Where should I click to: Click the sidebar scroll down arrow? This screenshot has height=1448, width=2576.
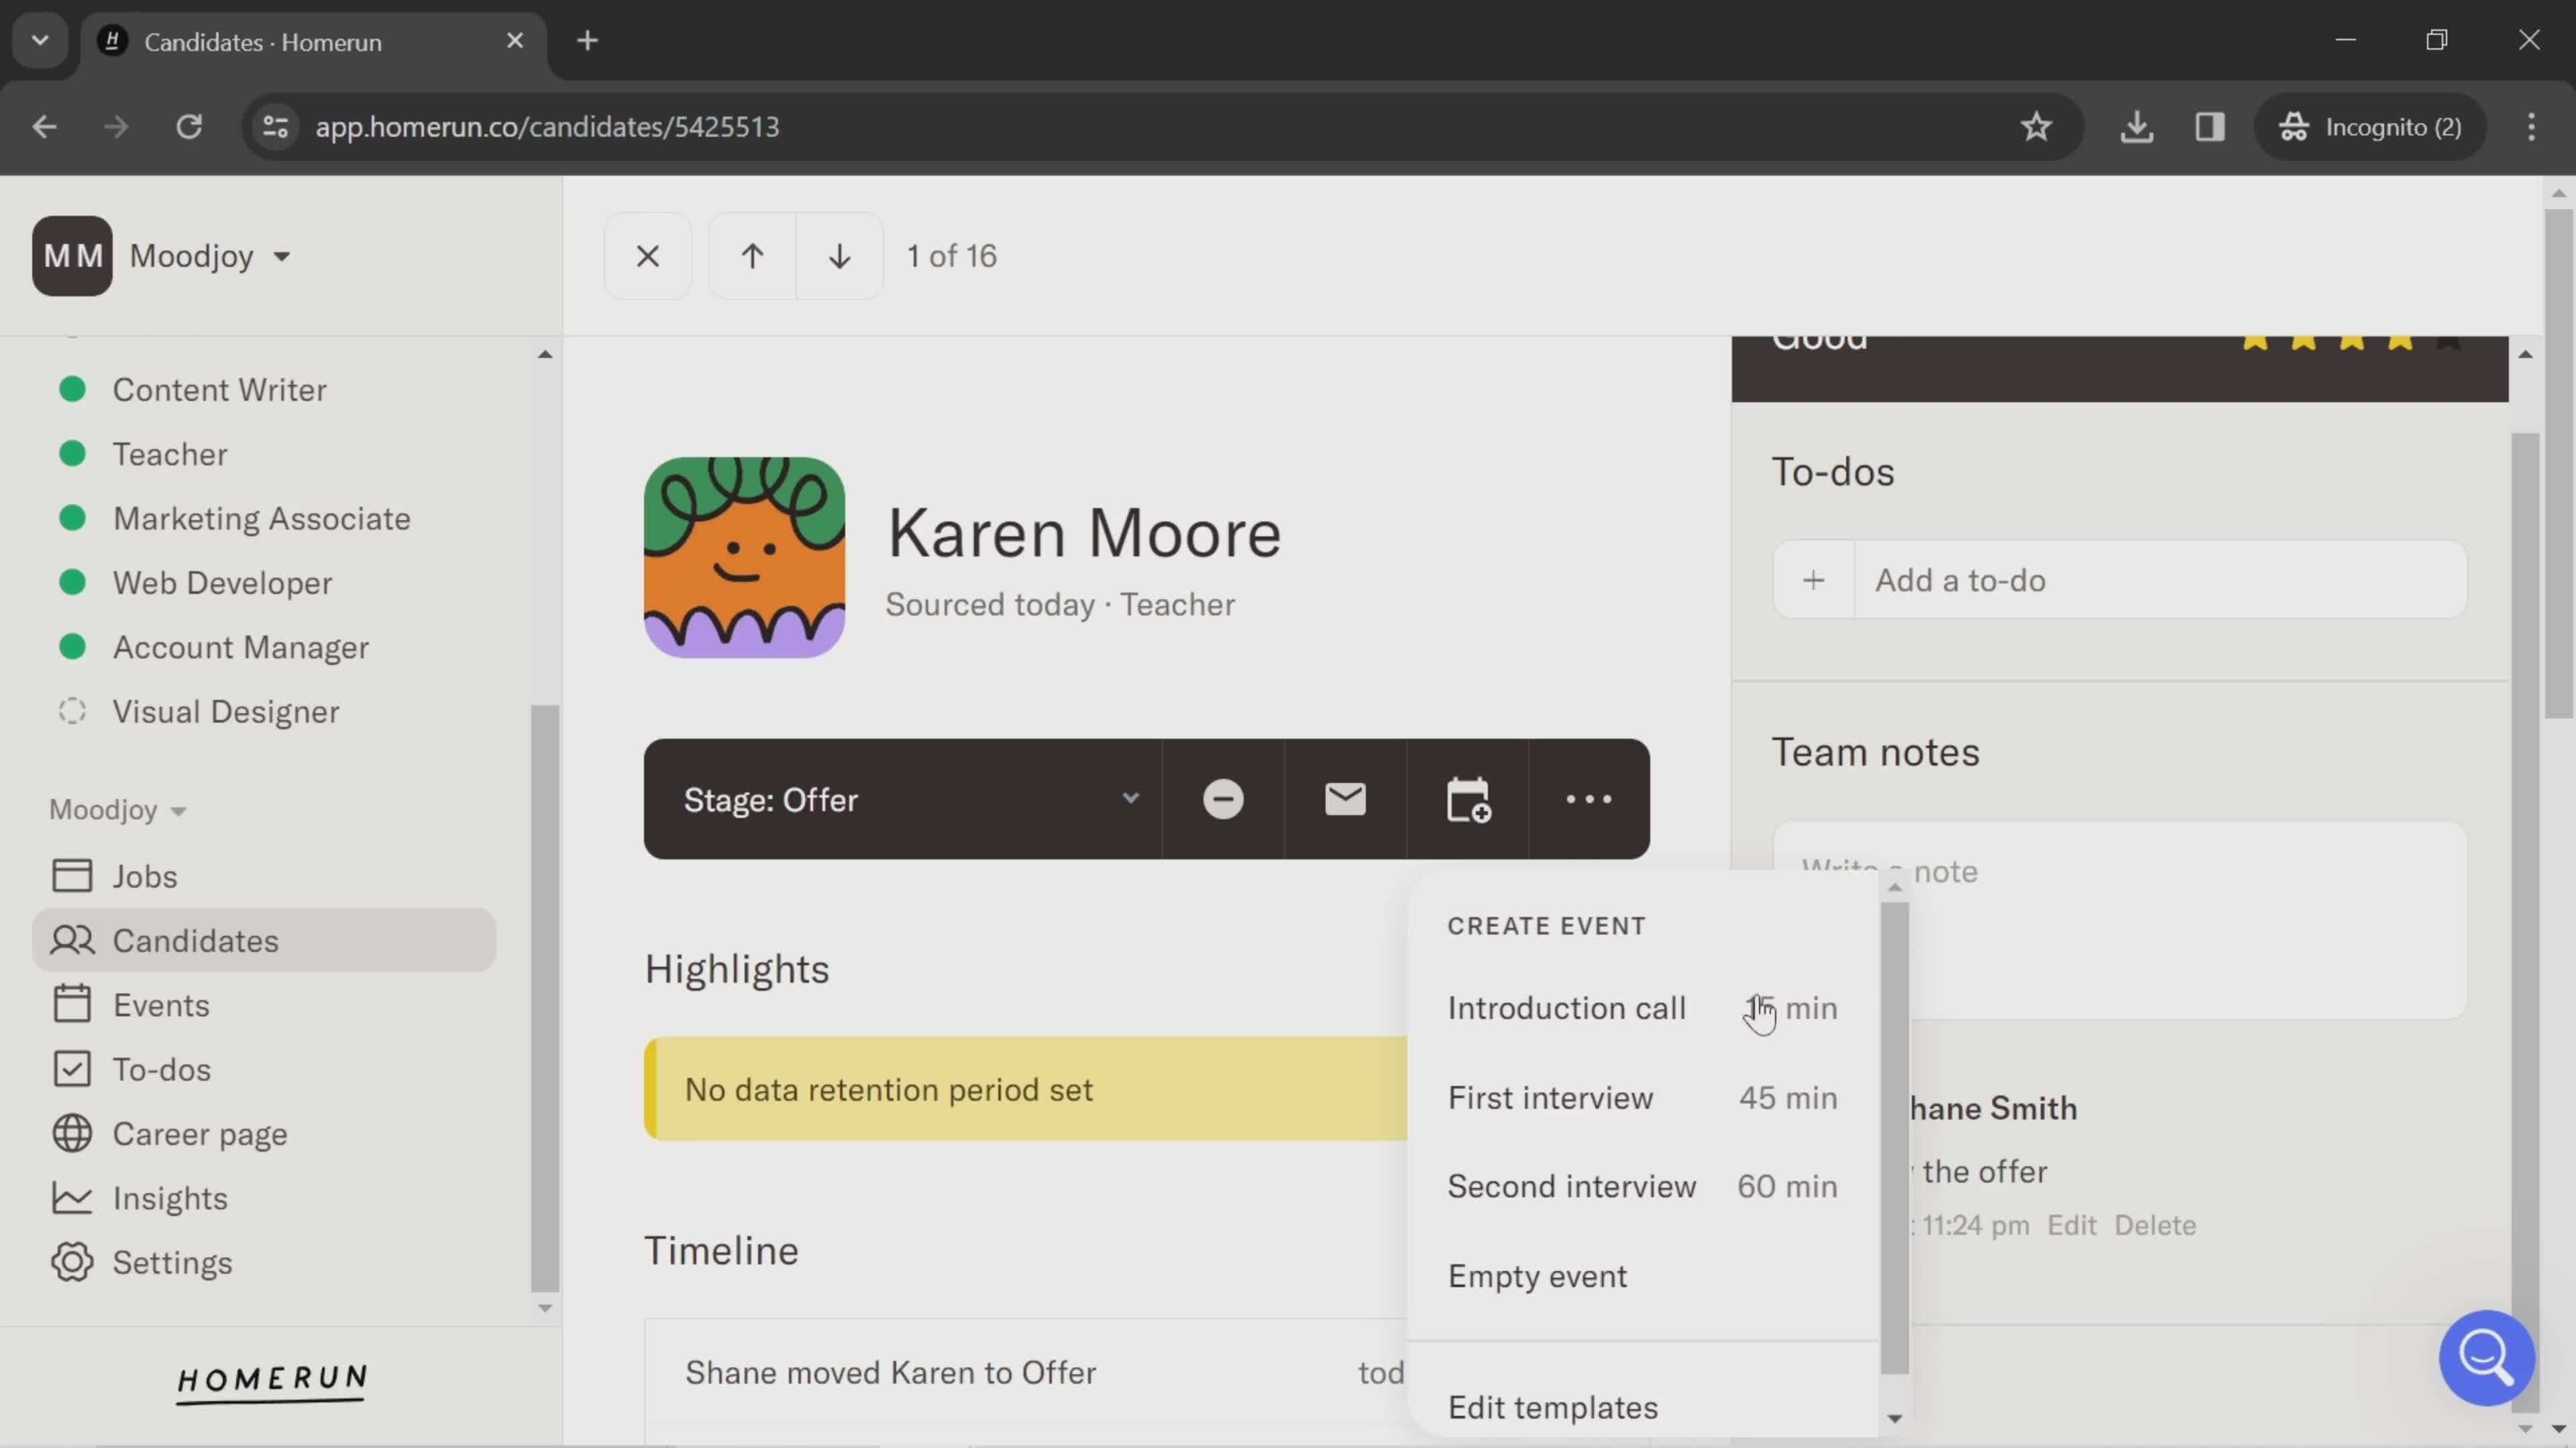pyautogui.click(x=545, y=1308)
